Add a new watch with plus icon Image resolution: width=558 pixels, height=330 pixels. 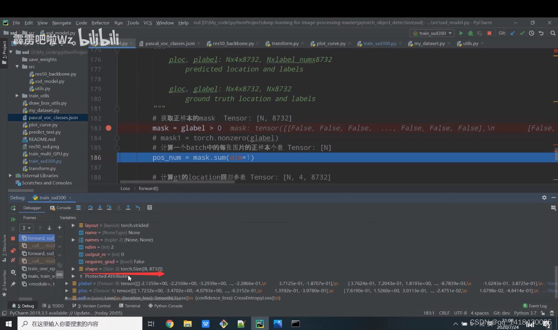tap(60, 228)
